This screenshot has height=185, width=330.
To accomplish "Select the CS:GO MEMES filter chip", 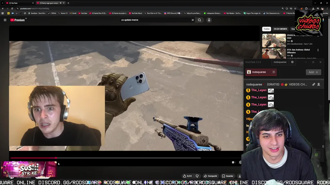I will (280, 29).
